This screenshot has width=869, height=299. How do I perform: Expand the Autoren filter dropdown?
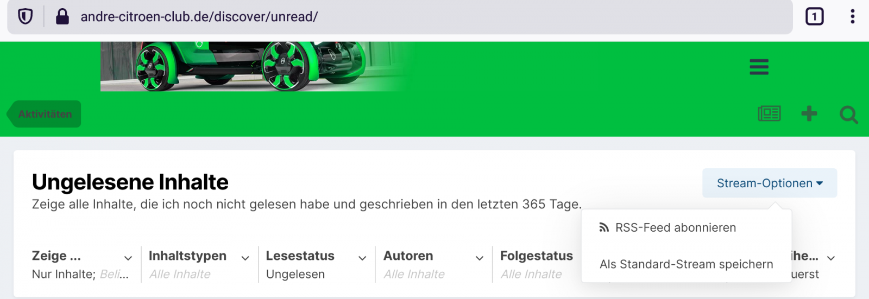tap(434, 264)
